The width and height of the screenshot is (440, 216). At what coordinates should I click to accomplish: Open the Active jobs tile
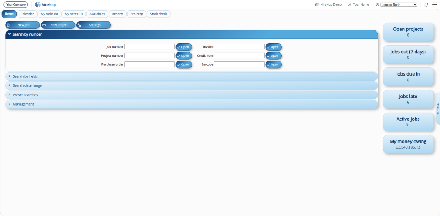click(x=408, y=122)
